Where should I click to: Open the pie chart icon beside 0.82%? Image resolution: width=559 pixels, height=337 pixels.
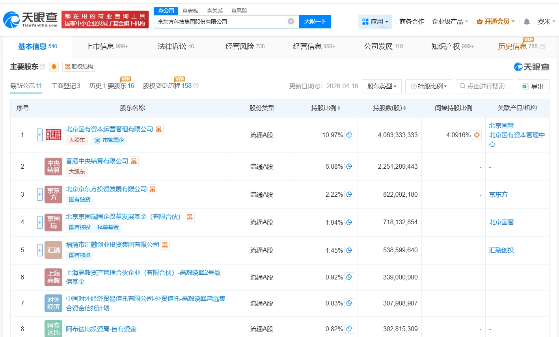(x=349, y=329)
